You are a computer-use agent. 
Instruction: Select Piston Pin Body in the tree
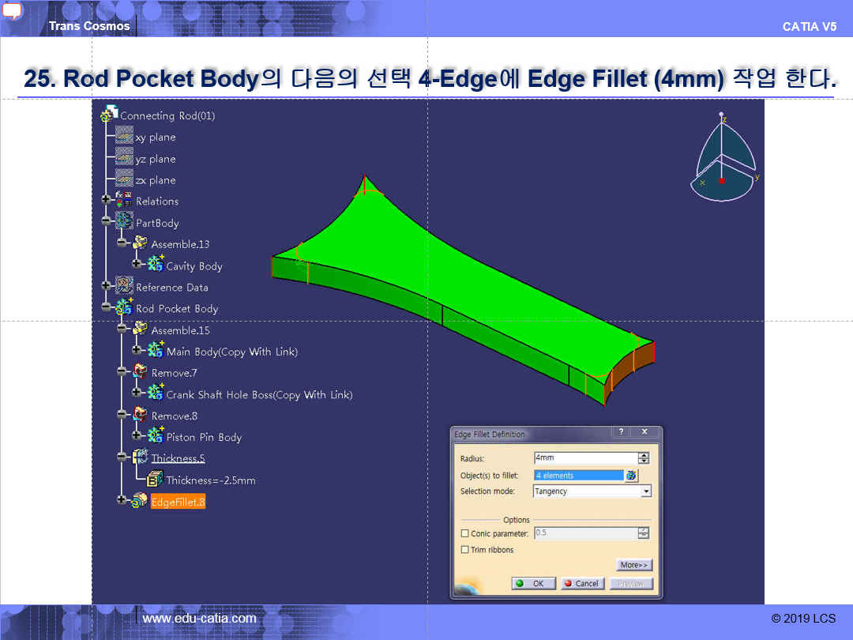[204, 437]
